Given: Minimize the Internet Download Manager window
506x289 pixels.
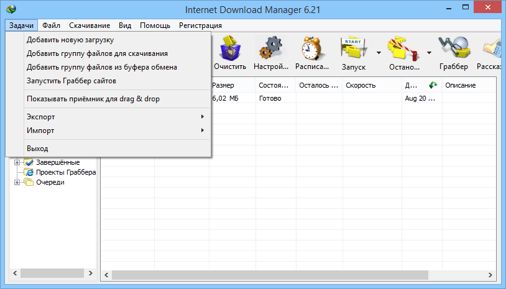Looking at the screenshot, I should [x=449, y=7].
